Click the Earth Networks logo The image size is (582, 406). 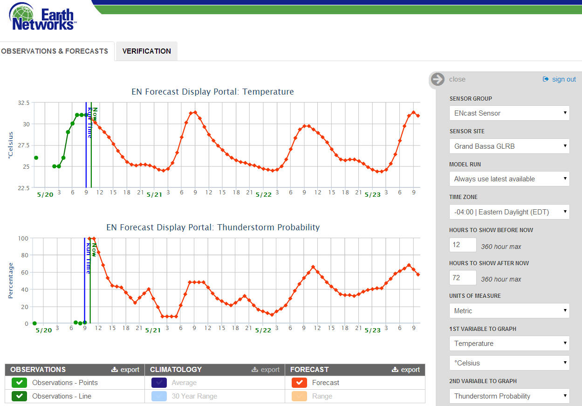tap(43, 16)
